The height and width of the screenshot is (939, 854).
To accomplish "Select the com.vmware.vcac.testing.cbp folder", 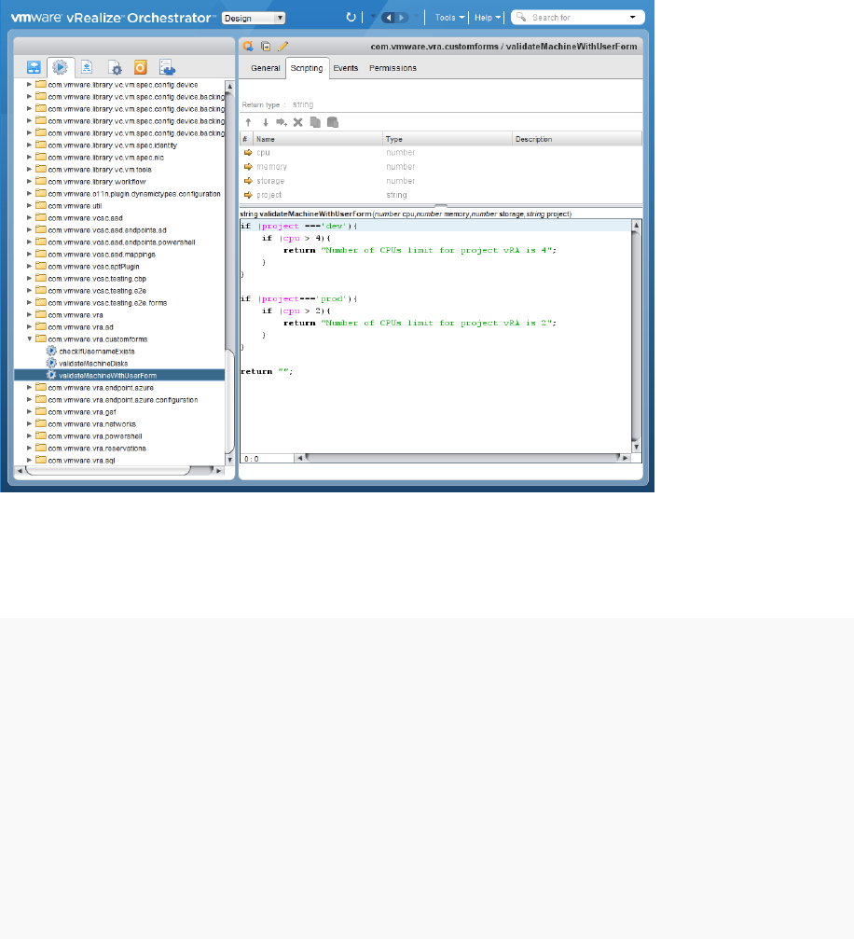I will tap(97, 279).
